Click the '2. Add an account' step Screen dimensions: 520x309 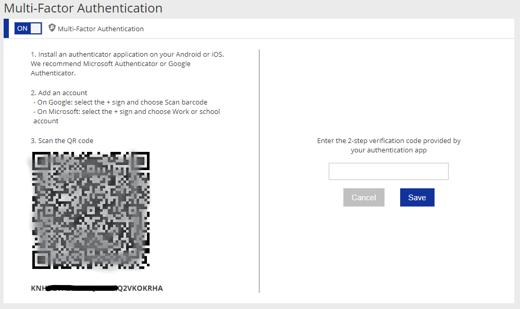[x=59, y=93]
